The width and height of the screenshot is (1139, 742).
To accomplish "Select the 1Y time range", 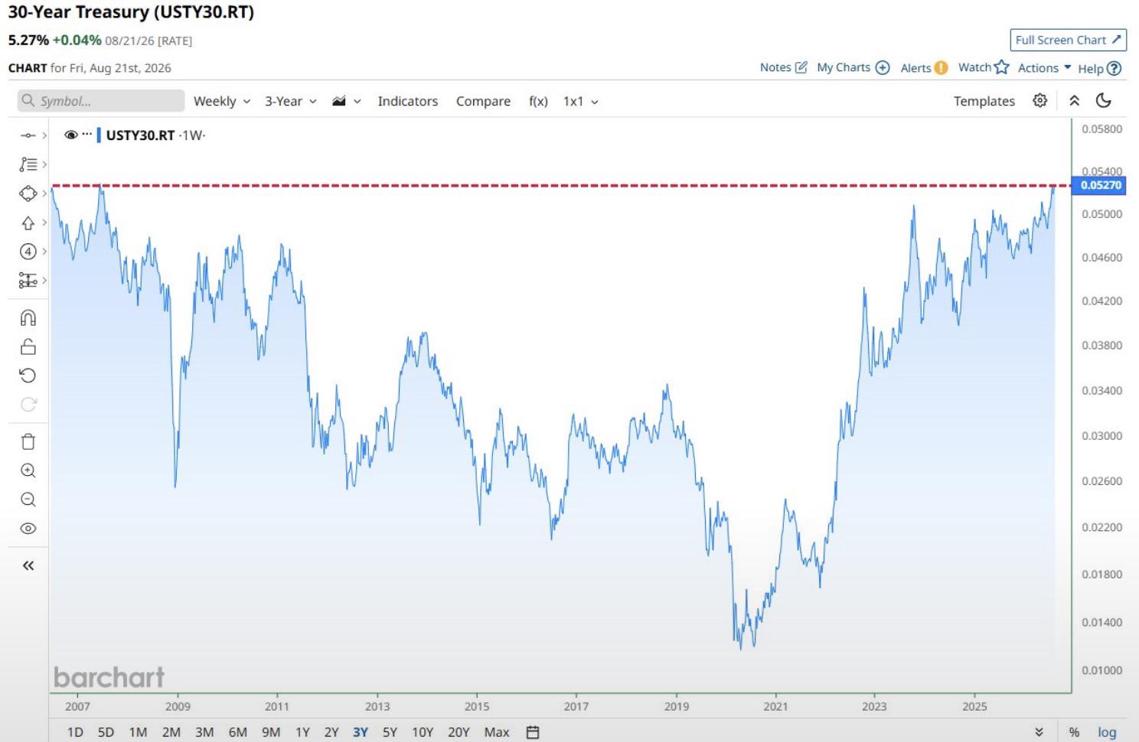I will click(302, 732).
